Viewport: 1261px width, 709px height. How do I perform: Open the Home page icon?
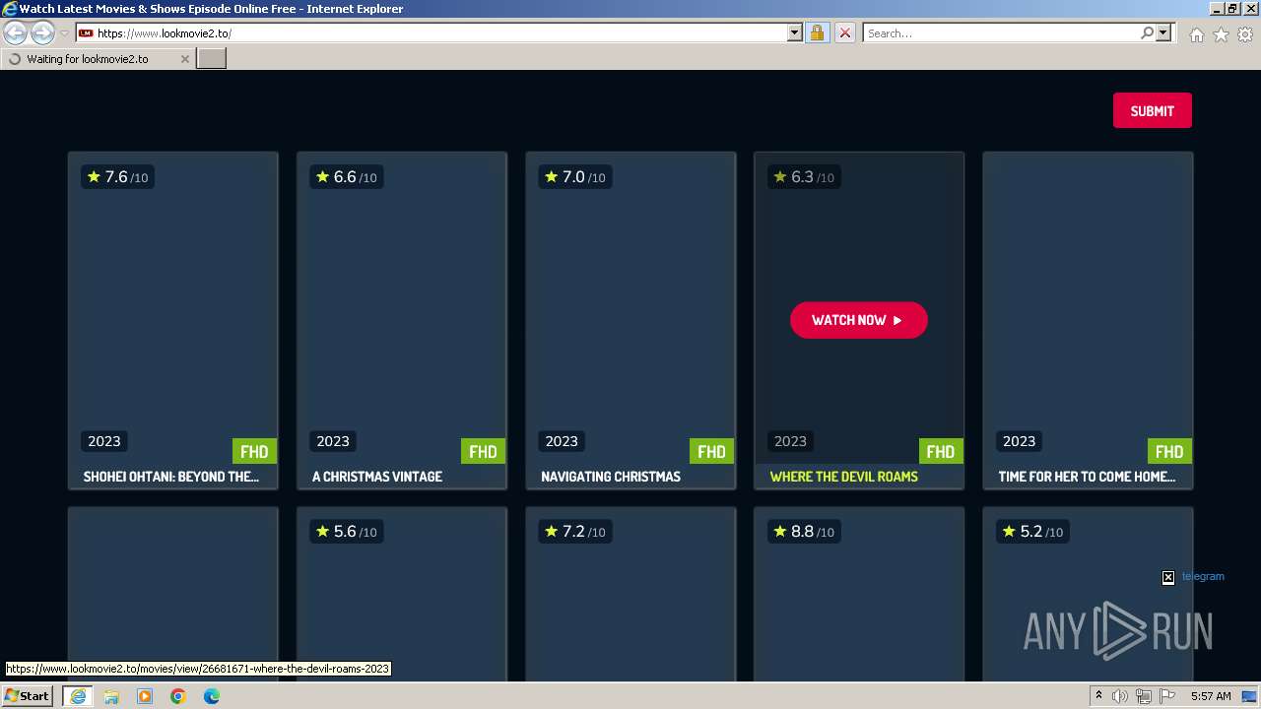click(x=1196, y=34)
